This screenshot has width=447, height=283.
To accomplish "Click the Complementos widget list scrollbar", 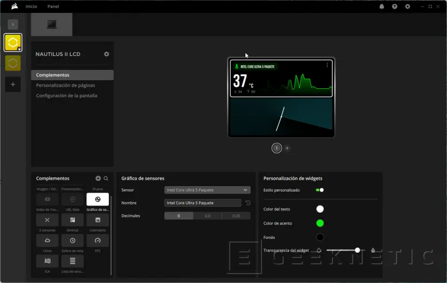I will pyautogui.click(x=111, y=235).
